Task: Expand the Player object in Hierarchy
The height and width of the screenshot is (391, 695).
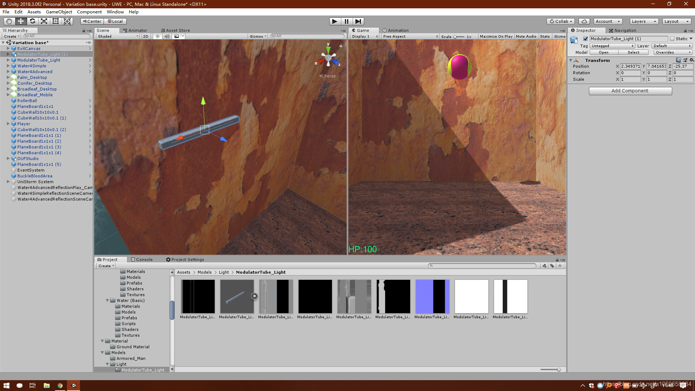Action: 8,124
